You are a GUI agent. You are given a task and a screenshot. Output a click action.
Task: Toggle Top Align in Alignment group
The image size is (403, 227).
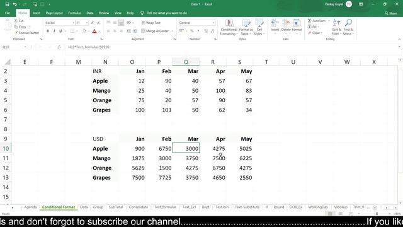tap(108, 23)
